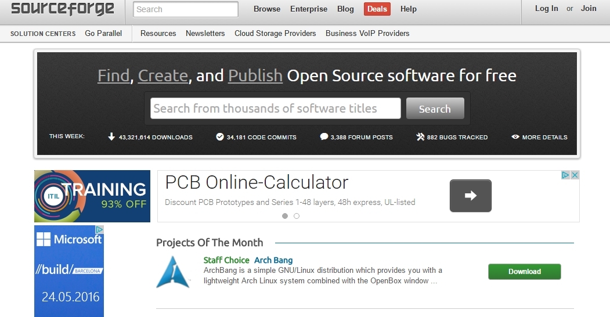Click the Join link
This screenshot has width=610, height=317.
click(x=588, y=9)
